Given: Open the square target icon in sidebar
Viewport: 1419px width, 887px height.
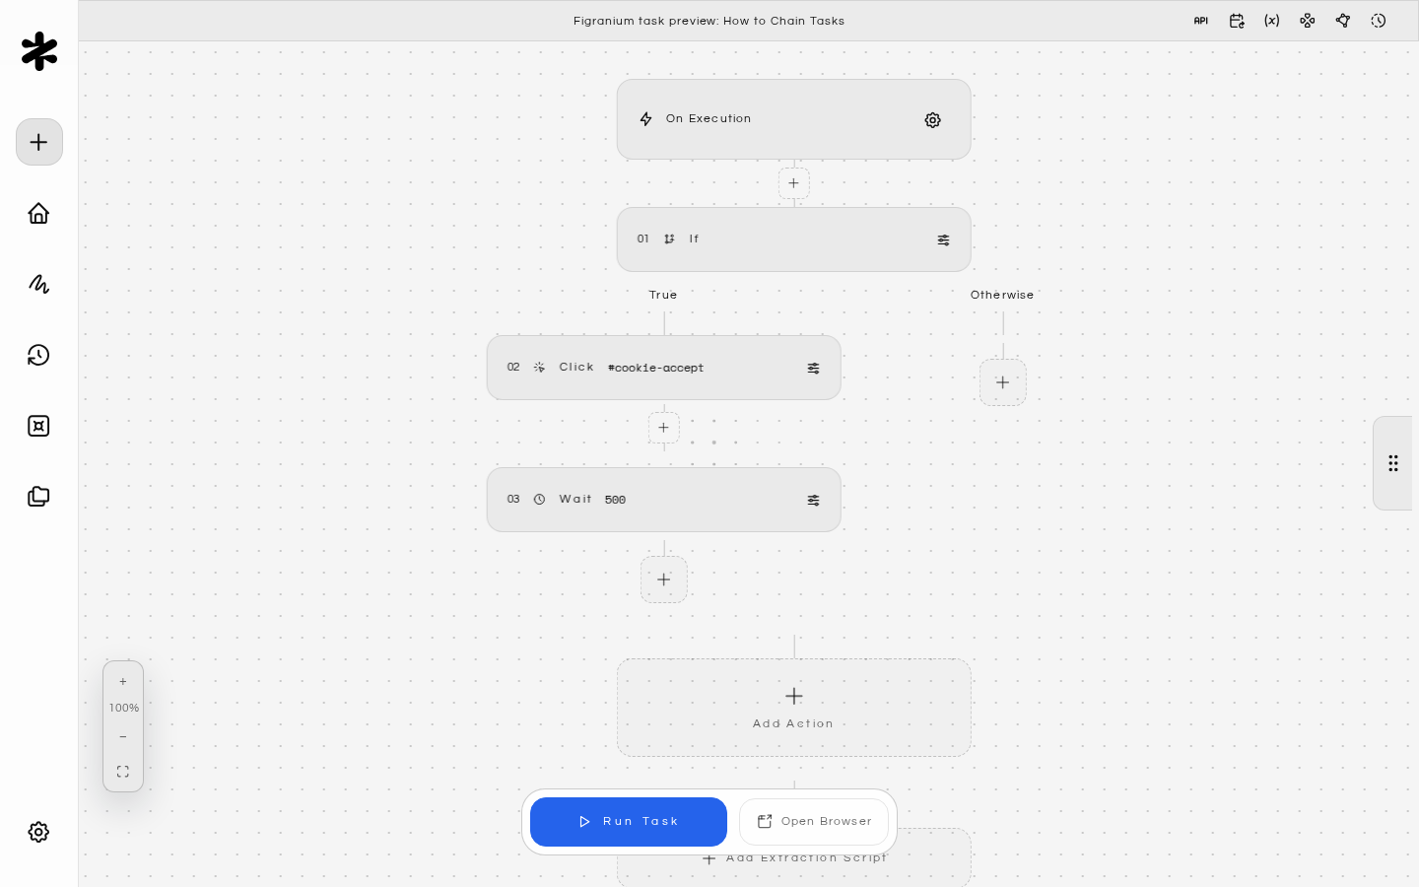Looking at the screenshot, I should 38,426.
